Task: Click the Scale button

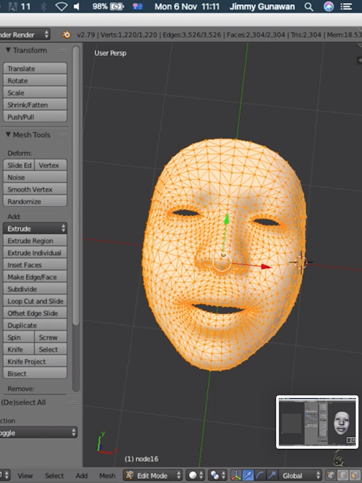Action: 35,93
